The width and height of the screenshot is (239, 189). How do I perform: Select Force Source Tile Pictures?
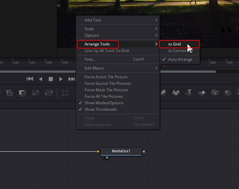(118, 83)
